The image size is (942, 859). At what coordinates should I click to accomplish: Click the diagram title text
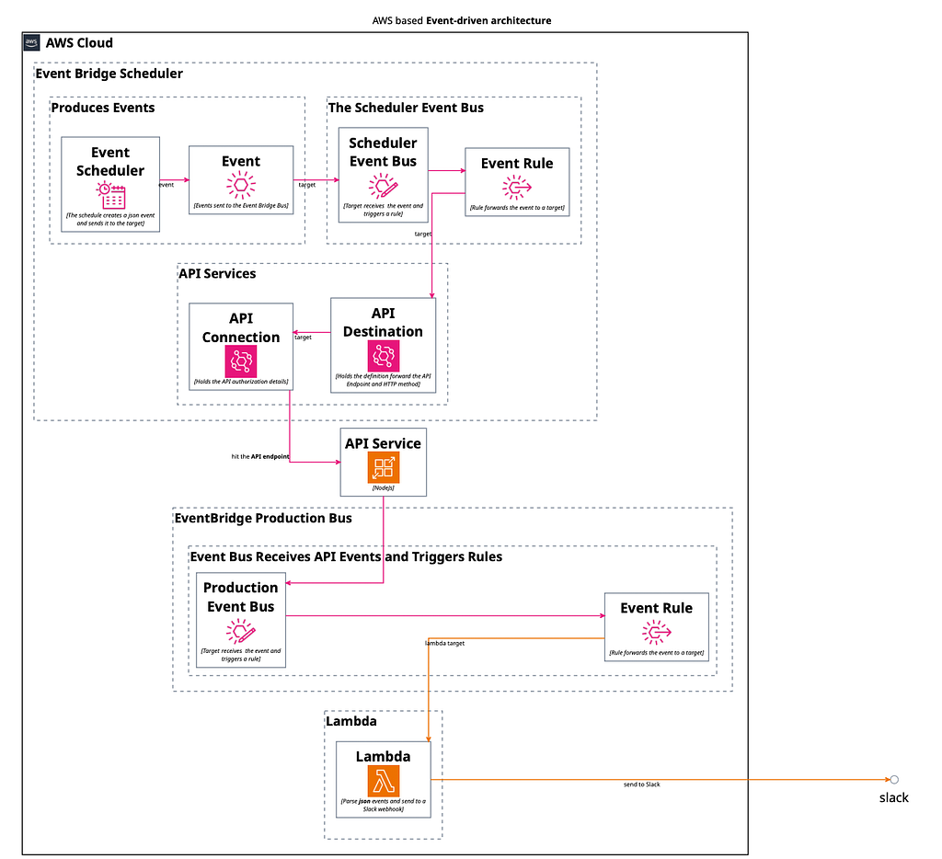(x=462, y=20)
